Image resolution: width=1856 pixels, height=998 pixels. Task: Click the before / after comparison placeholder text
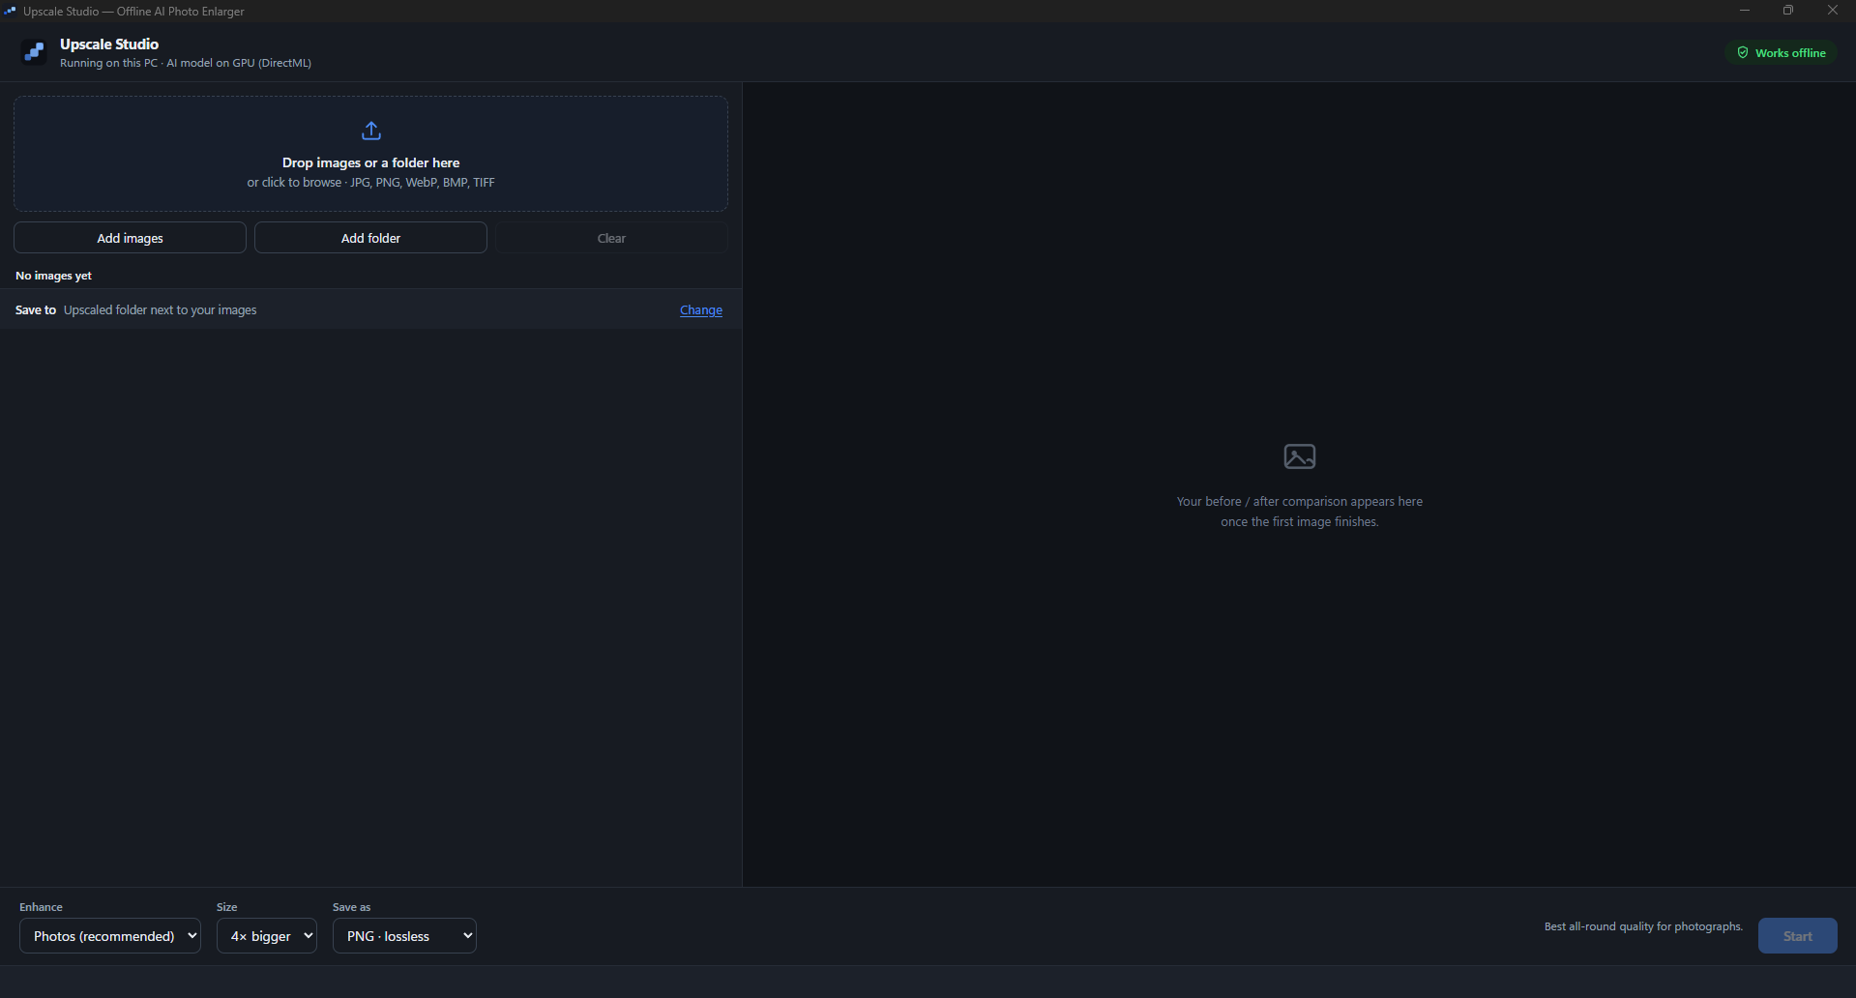click(x=1299, y=512)
